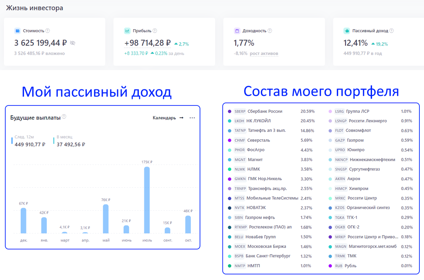Click the wallet icon next to Стоимость
Image resolution: width=424 pixels, height=280 pixels.
tap(17, 31)
